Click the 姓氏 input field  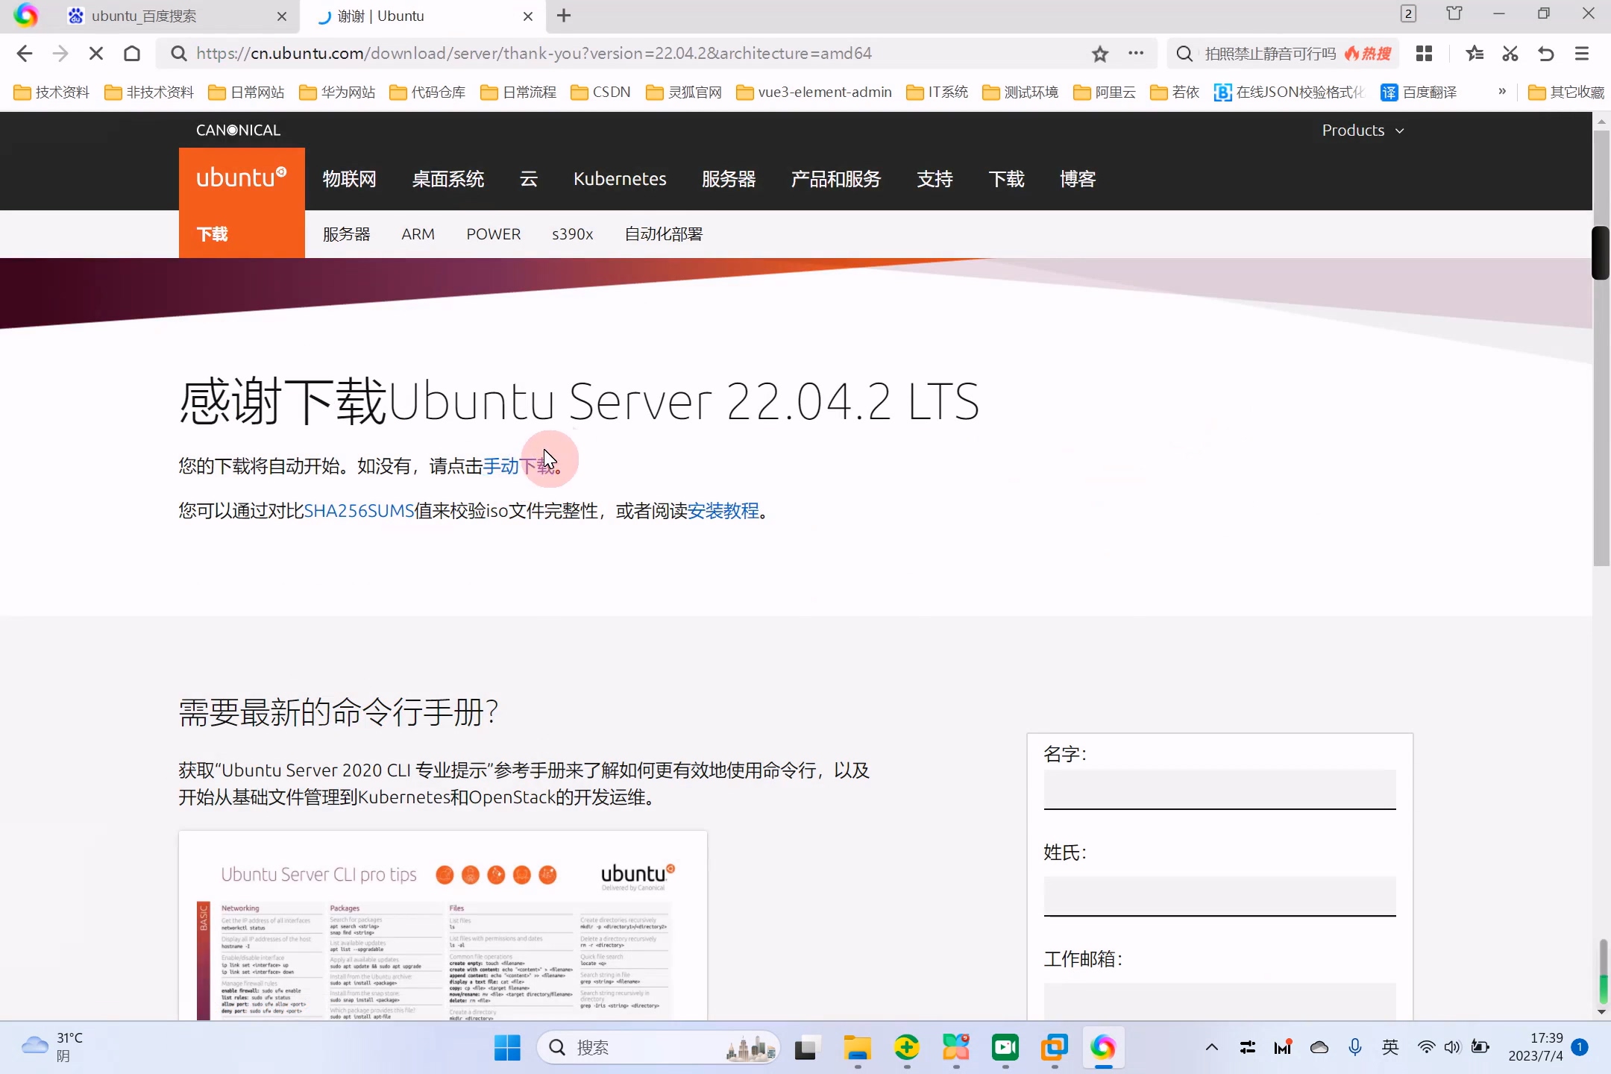click(1219, 896)
